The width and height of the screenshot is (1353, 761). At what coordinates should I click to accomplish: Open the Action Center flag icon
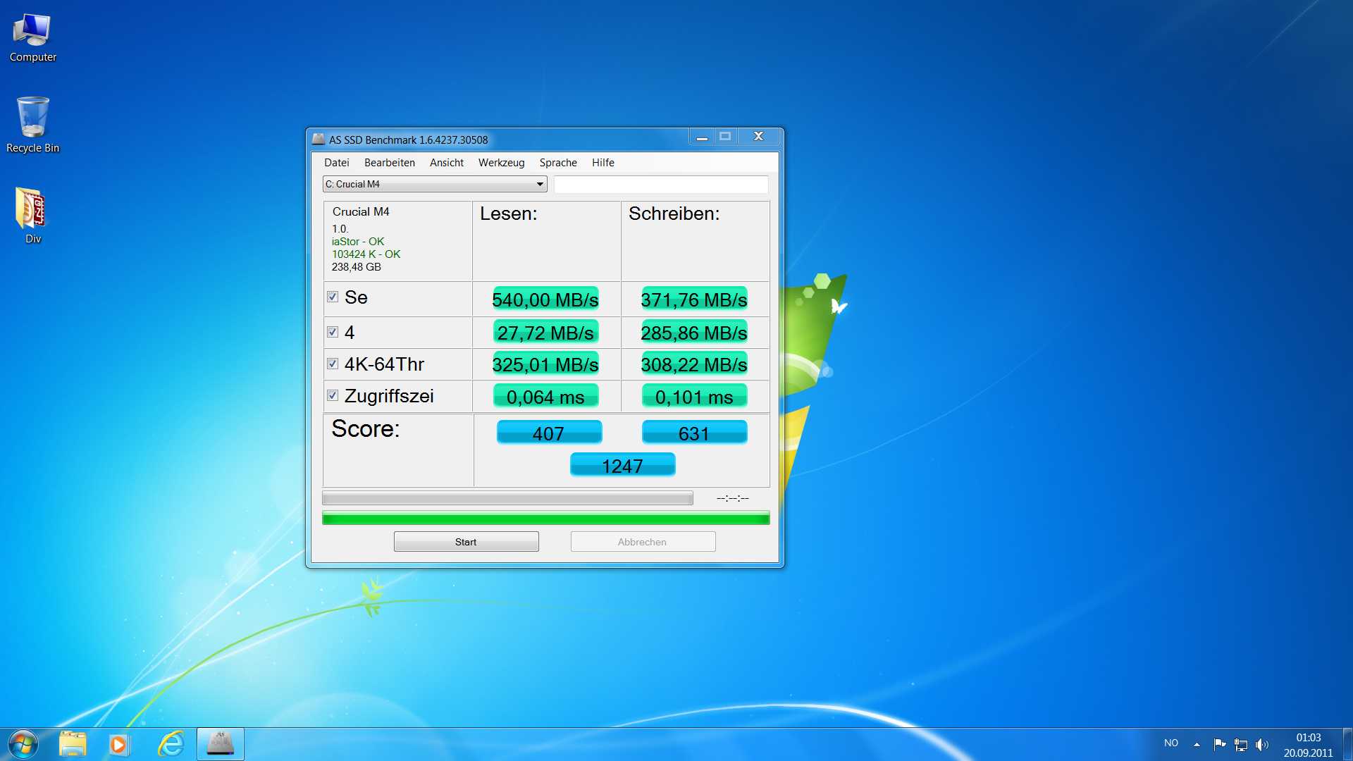[1220, 744]
